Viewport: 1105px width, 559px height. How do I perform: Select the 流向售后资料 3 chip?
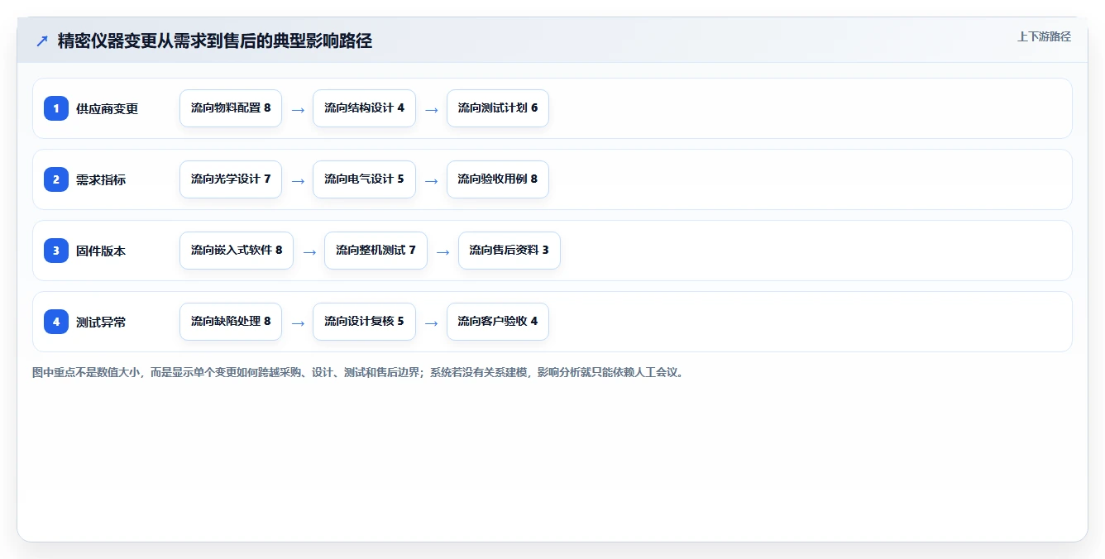(509, 251)
